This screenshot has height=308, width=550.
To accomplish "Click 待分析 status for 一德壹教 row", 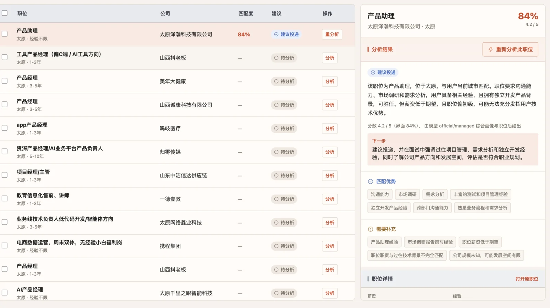I will click(x=284, y=199).
